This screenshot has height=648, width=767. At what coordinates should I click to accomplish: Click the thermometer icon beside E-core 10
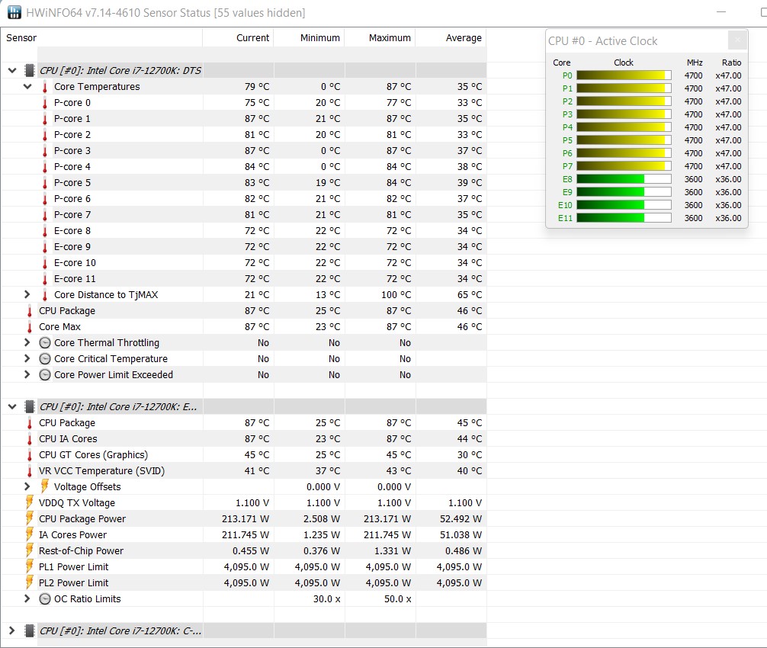click(44, 263)
